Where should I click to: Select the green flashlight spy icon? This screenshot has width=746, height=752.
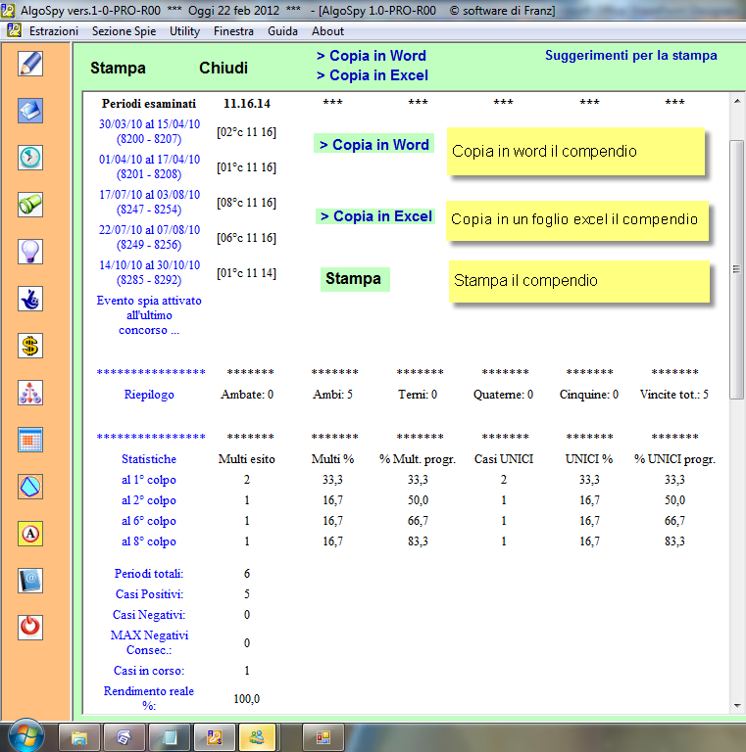(x=30, y=205)
